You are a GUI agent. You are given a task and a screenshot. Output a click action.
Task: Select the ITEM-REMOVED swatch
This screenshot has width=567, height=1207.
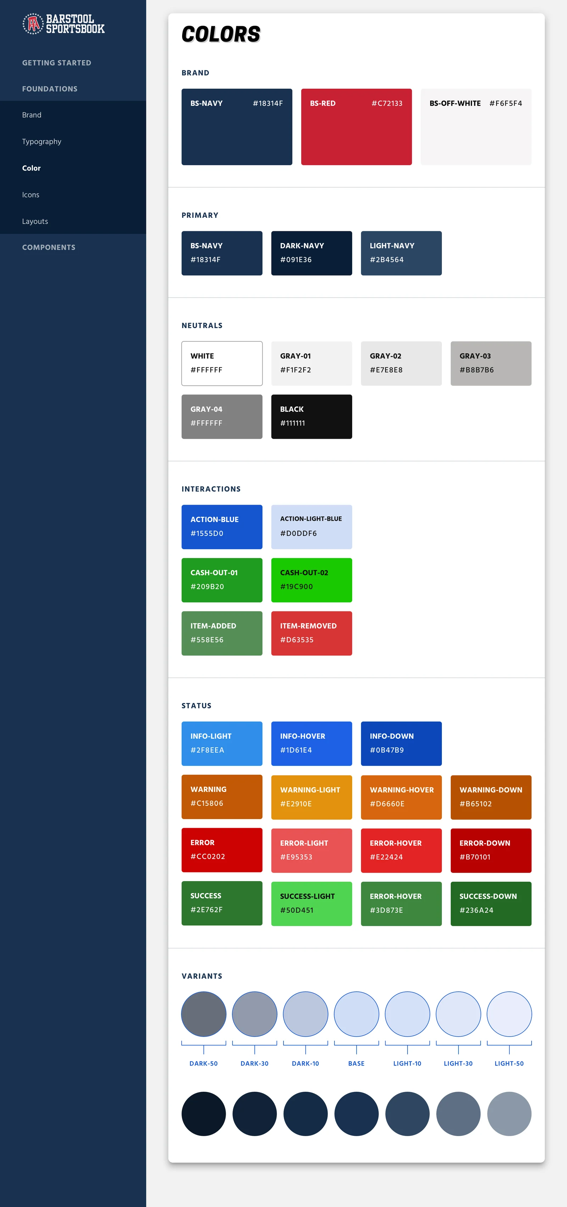[311, 633]
